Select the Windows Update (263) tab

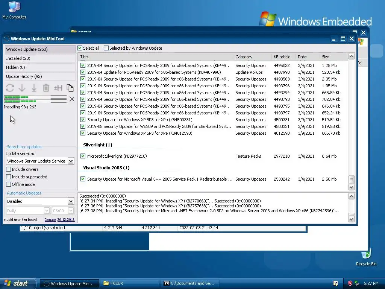(x=40, y=49)
